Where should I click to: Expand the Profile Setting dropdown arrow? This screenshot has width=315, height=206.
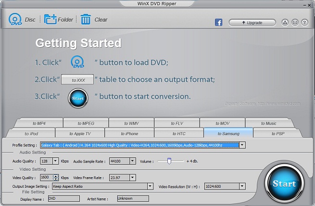[x=242, y=145]
